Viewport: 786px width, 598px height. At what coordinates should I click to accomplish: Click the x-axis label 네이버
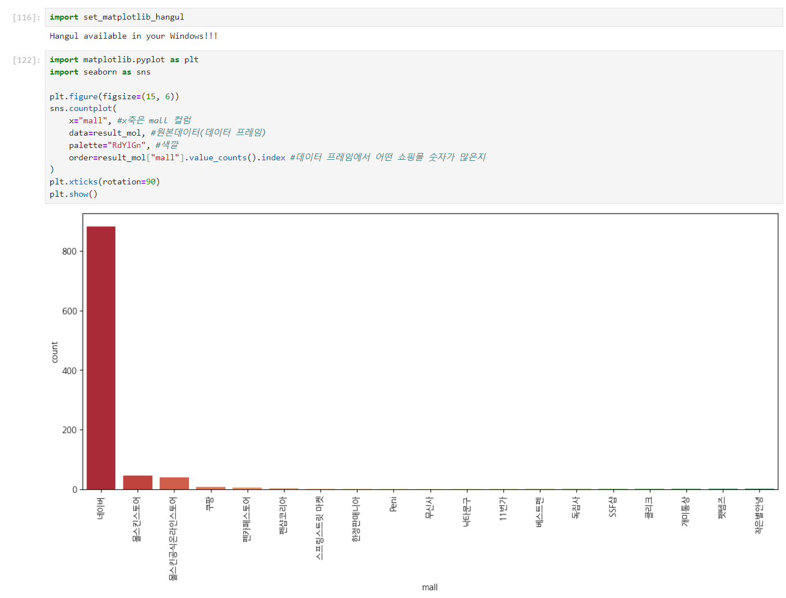pyautogui.click(x=101, y=508)
